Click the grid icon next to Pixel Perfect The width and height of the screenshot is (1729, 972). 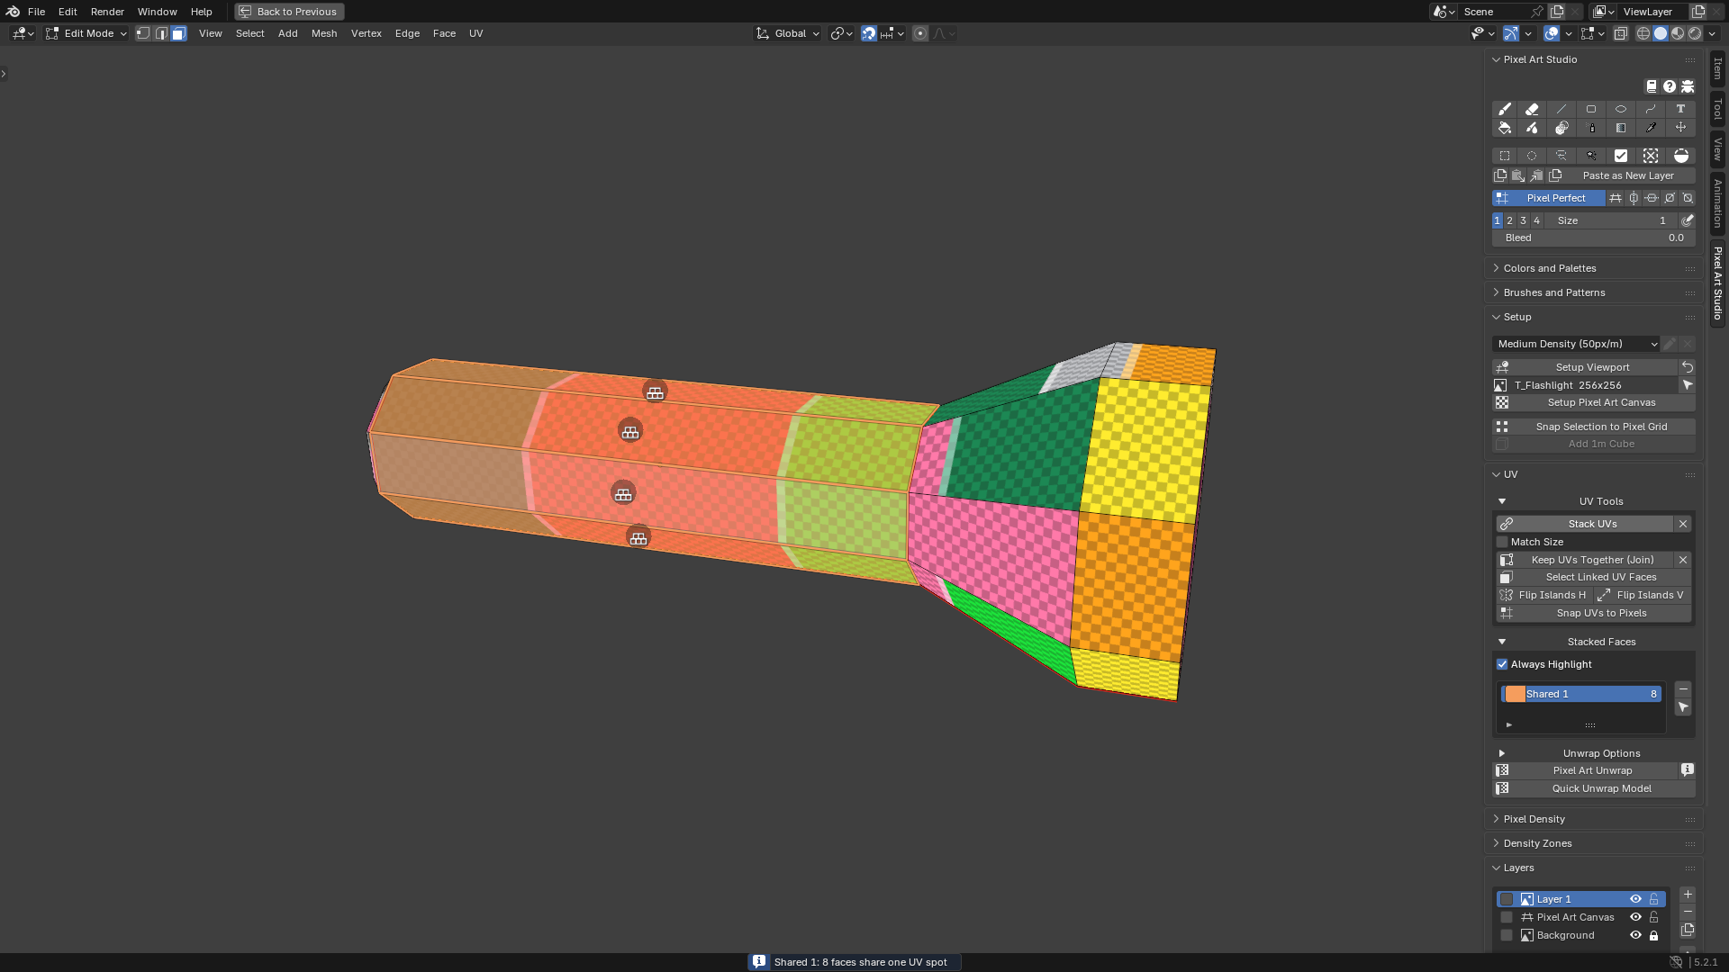click(x=1616, y=198)
